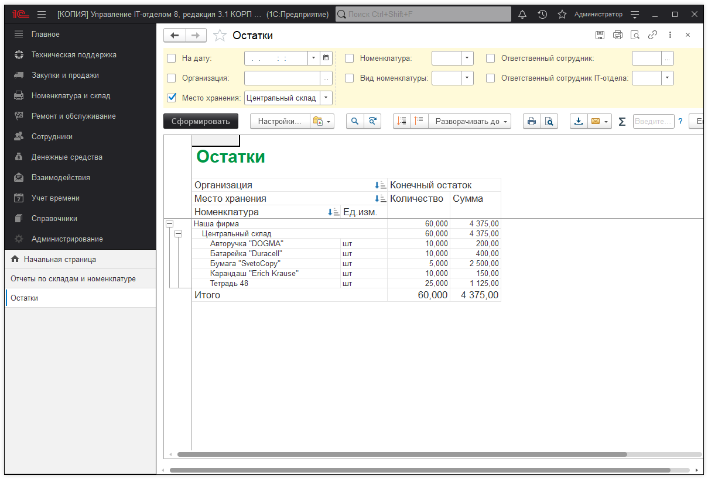Viewport: 708px width, 479px height.
Task: Enable the "На дату" checkbox
Action: (172, 58)
